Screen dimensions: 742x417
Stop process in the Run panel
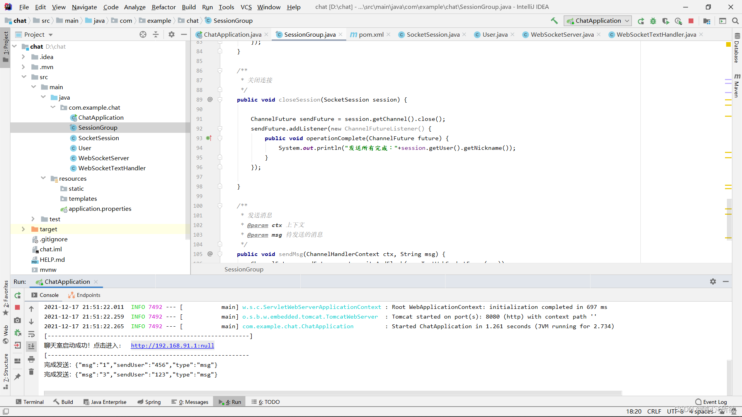point(17,307)
